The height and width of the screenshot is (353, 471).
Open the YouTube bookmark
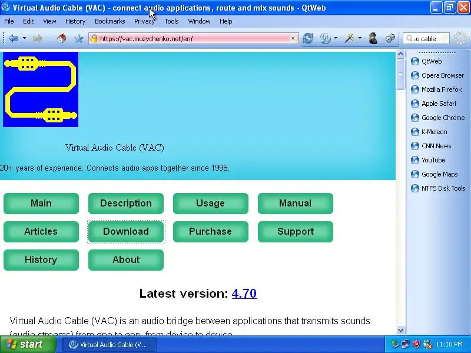point(428,160)
